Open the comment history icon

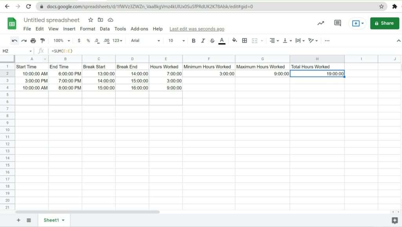tap(338, 23)
